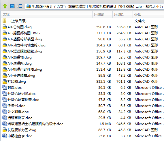This screenshot has width=164, height=141.
Task: Sort by the 压缩前 column header
Action: point(102,15)
